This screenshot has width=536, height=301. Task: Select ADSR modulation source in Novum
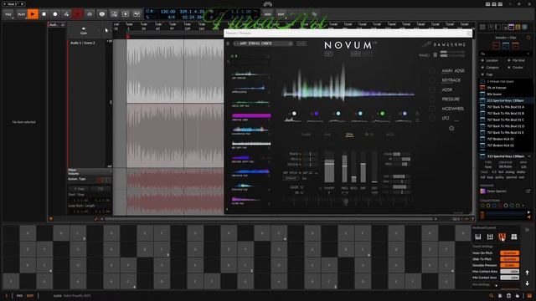point(446,89)
